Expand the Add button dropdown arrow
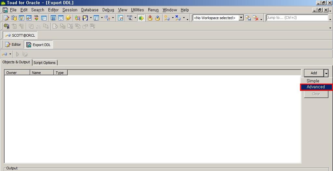333x171 pixels. 326,73
